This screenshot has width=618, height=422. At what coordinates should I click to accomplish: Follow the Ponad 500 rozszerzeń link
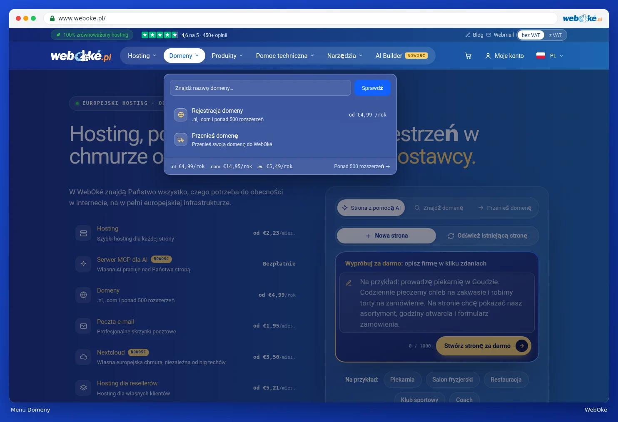pyautogui.click(x=362, y=166)
